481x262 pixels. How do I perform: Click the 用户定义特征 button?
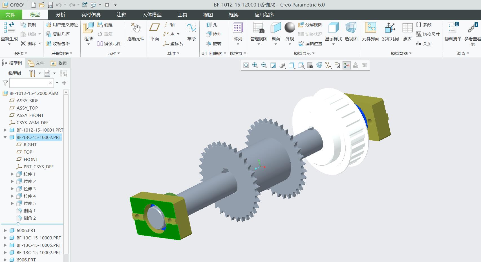(x=62, y=25)
